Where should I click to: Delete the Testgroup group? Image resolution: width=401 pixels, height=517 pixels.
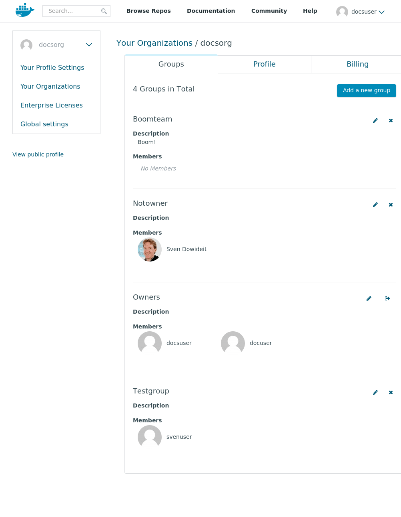coord(391,392)
